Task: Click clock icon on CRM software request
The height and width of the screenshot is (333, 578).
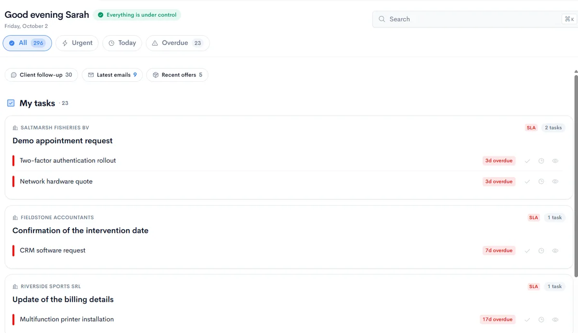Action: (x=541, y=251)
